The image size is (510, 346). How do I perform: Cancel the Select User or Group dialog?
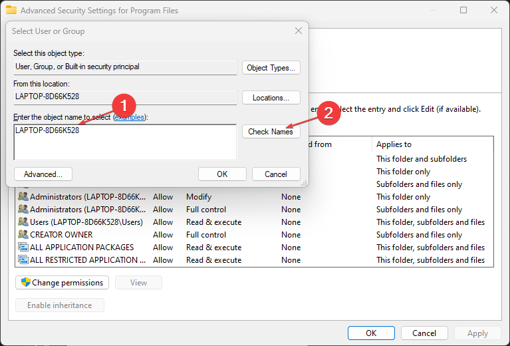click(x=276, y=174)
